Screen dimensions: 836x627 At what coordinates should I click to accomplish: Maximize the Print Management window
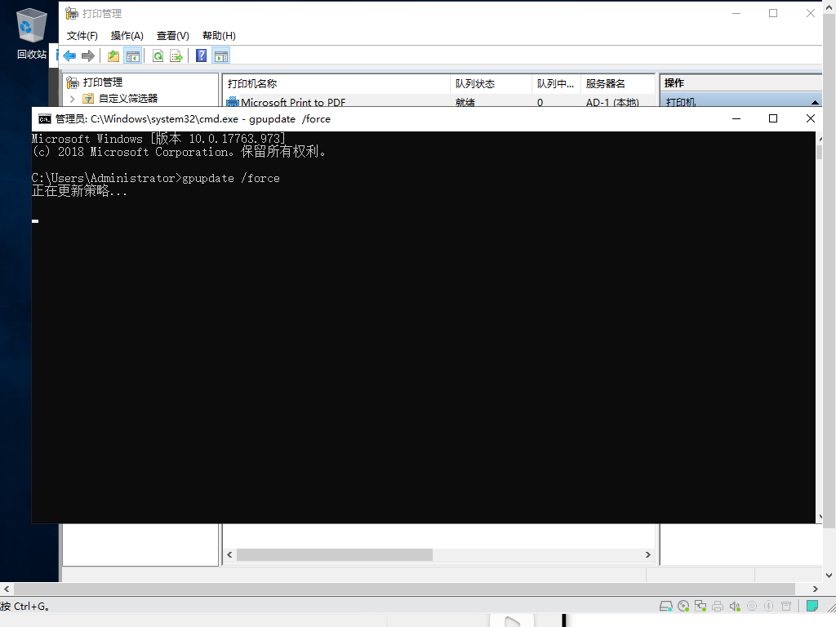pyautogui.click(x=773, y=13)
